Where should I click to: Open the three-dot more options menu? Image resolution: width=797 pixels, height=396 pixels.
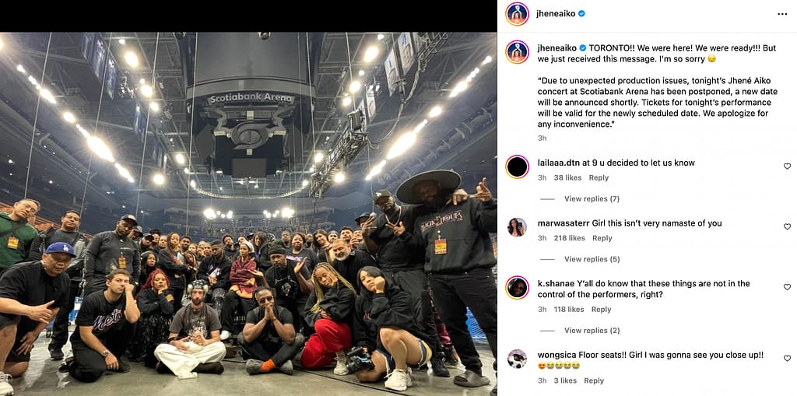782,14
